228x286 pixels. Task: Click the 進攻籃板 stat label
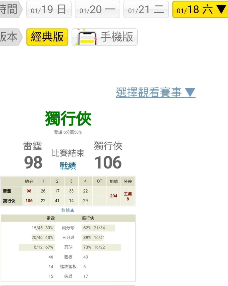(68, 267)
